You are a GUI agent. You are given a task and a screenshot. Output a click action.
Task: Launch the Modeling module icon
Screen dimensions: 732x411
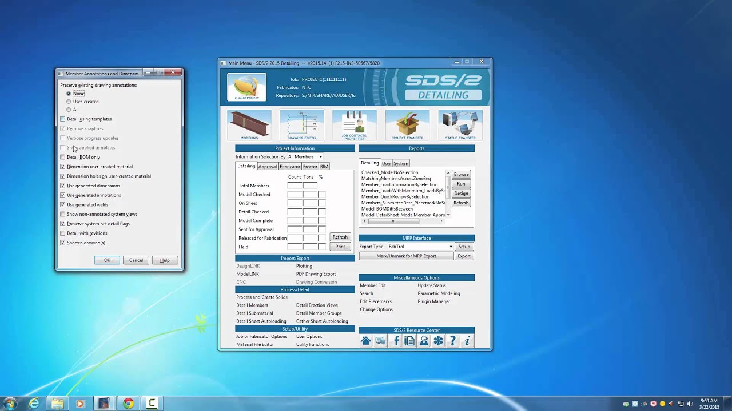pyautogui.click(x=249, y=125)
